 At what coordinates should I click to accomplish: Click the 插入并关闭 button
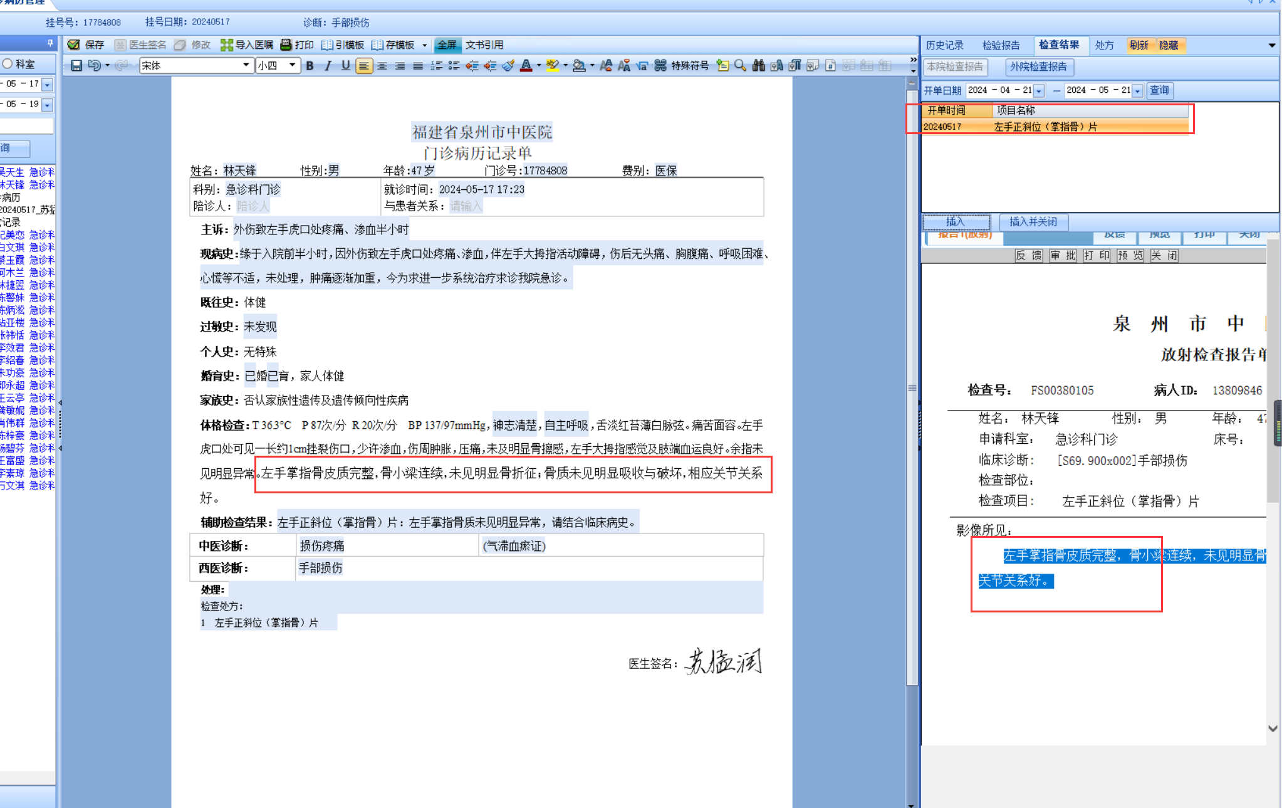pyautogui.click(x=1033, y=222)
